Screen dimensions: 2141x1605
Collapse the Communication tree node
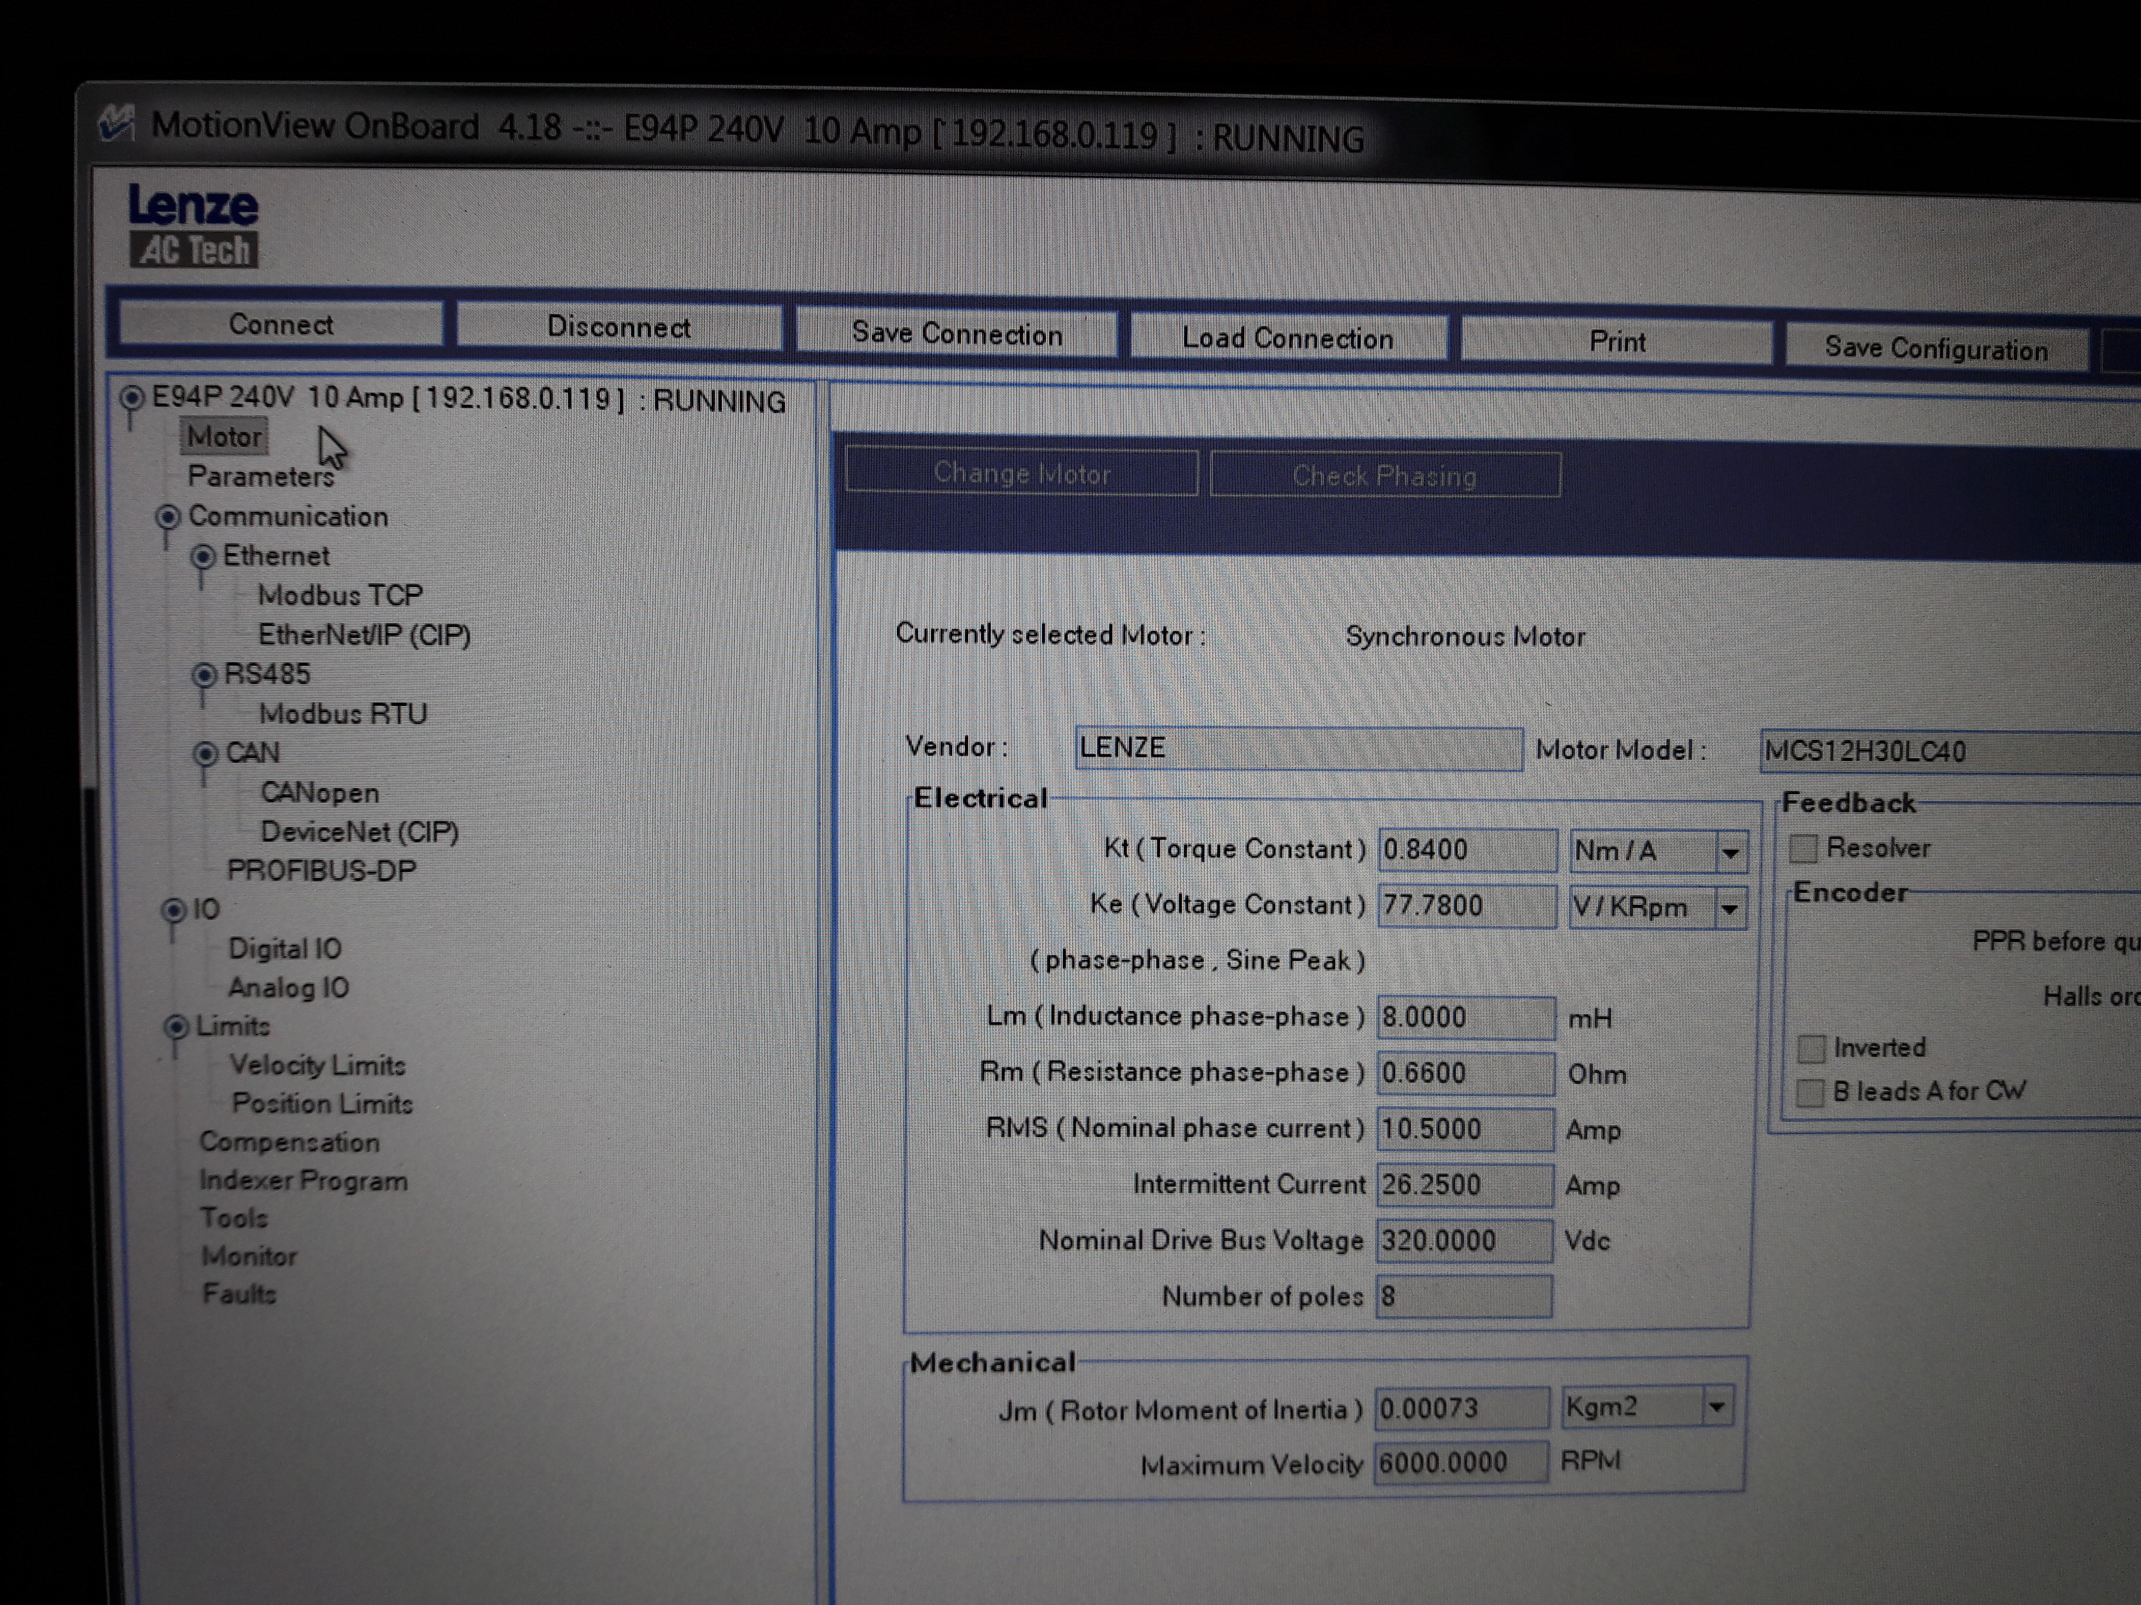(168, 517)
